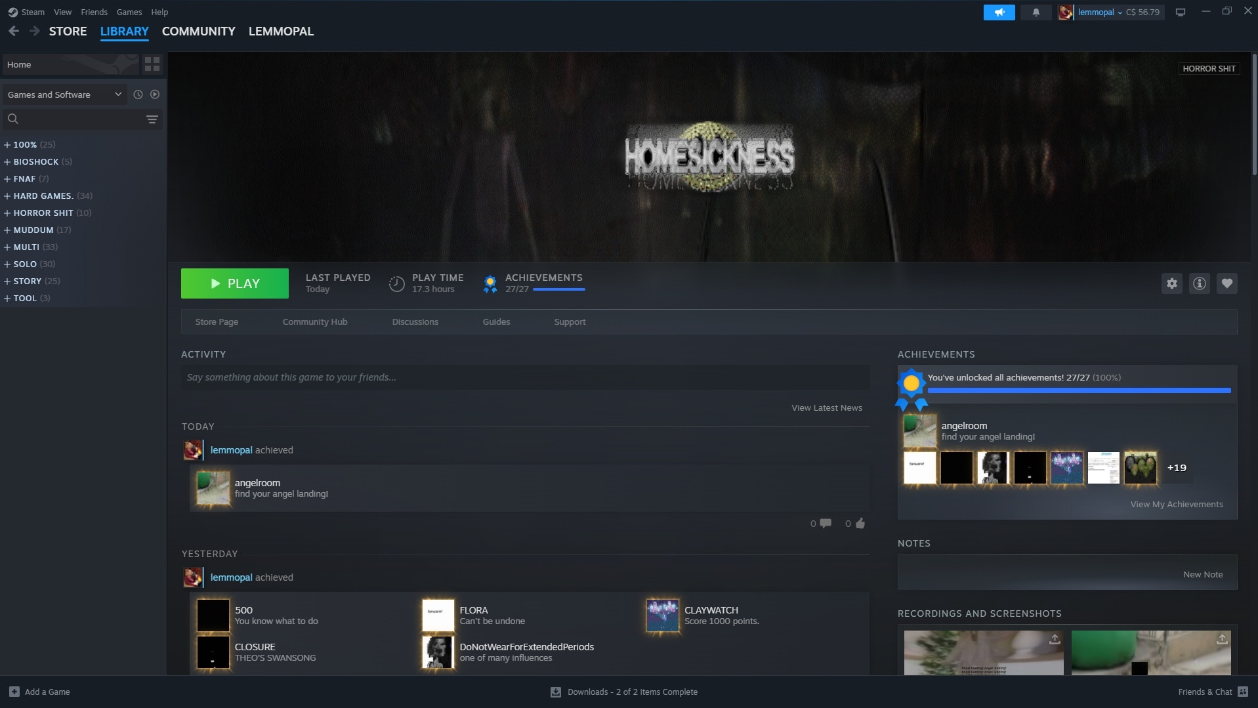
Task: Expand the HORROR SHIT collection
Action: click(7, 213)
